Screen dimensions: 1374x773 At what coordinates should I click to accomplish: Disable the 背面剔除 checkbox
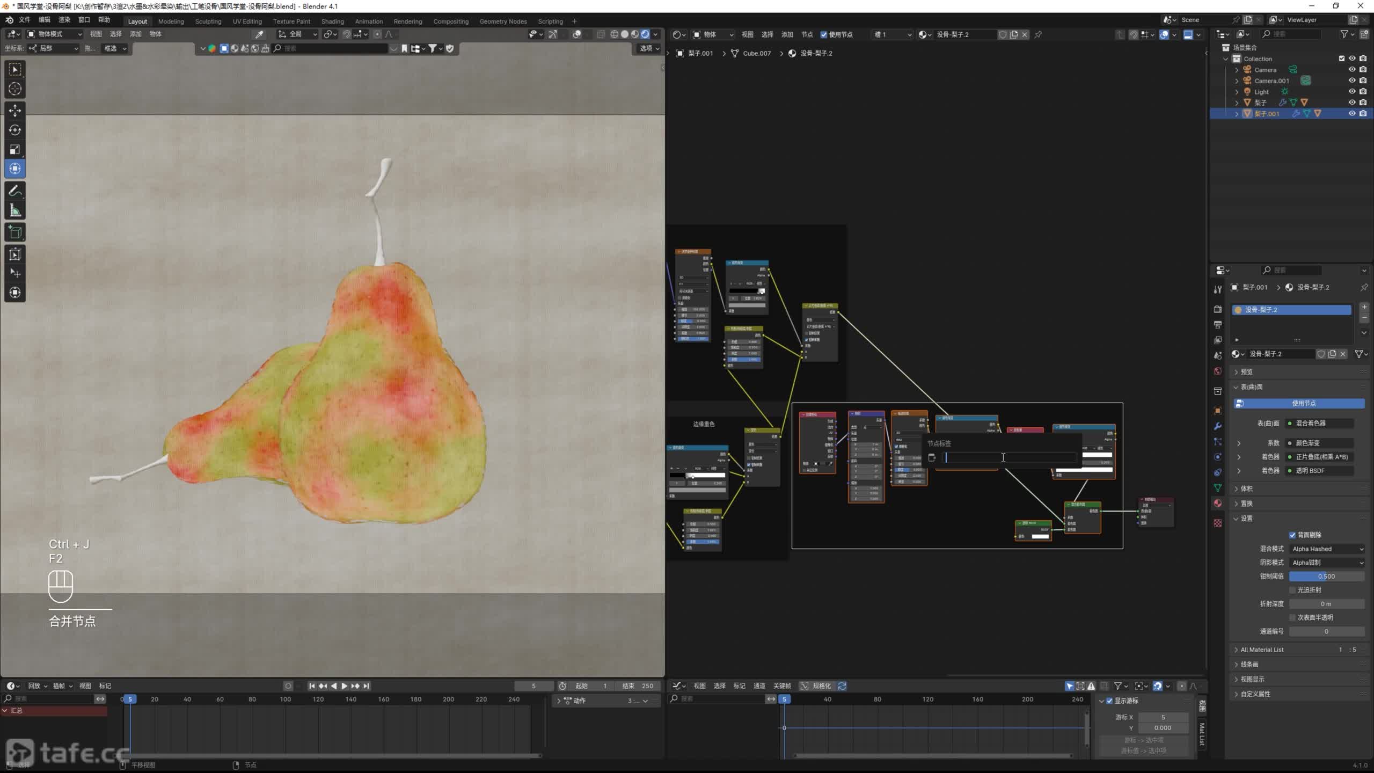pos(1292,535)
